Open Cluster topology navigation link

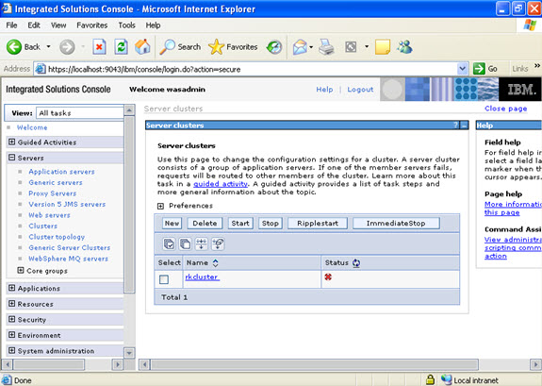pos(57,237)
